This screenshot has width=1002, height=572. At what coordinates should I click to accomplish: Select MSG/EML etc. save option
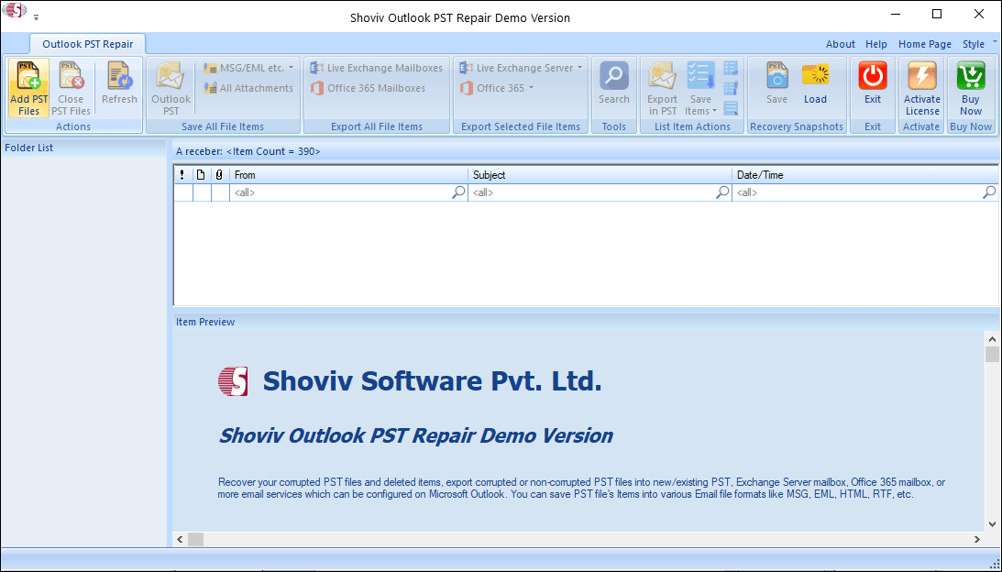[x=248, y=68]
